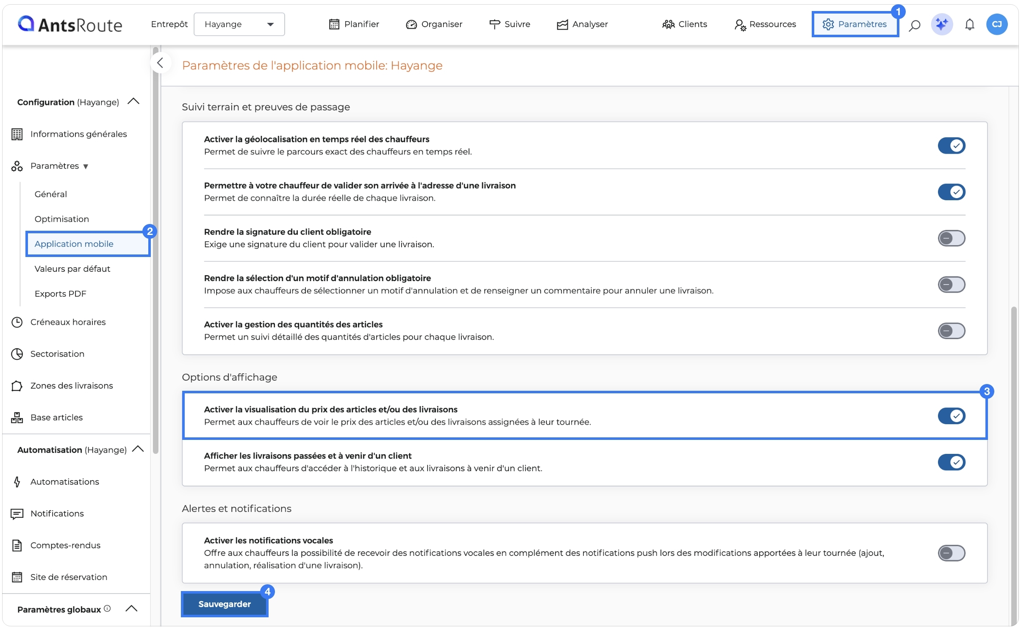Screen dimensions: 1021x630
Task: Click the Créneaux horaires clock icon
Action: coord(17,322)
